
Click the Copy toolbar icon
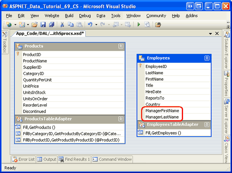[70, 24]
